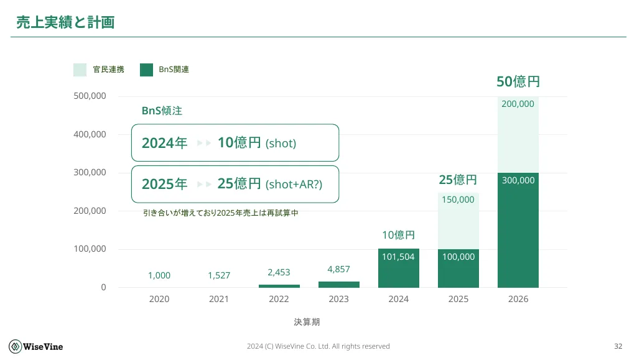Viewport: 637px width, 358px height.
Task: Click the 決算期 axis title
Action: (x=307, y=322)
